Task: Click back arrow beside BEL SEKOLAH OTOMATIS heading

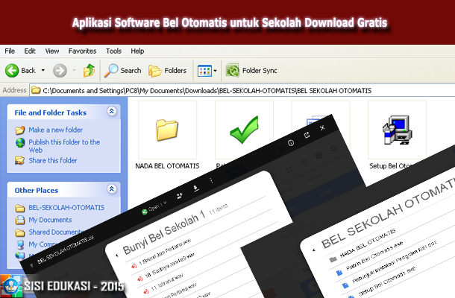Action: (x=314, y=250)
